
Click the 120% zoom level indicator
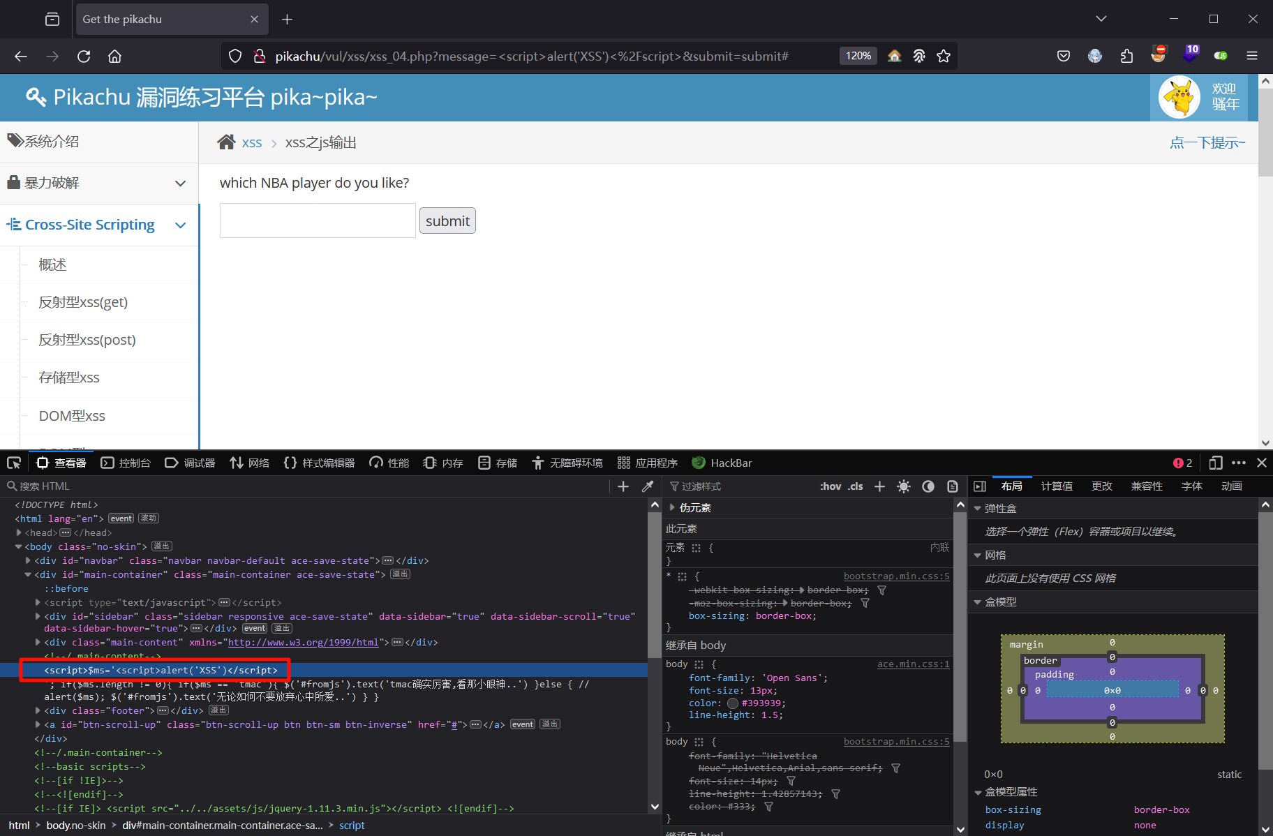coord(858,56)
